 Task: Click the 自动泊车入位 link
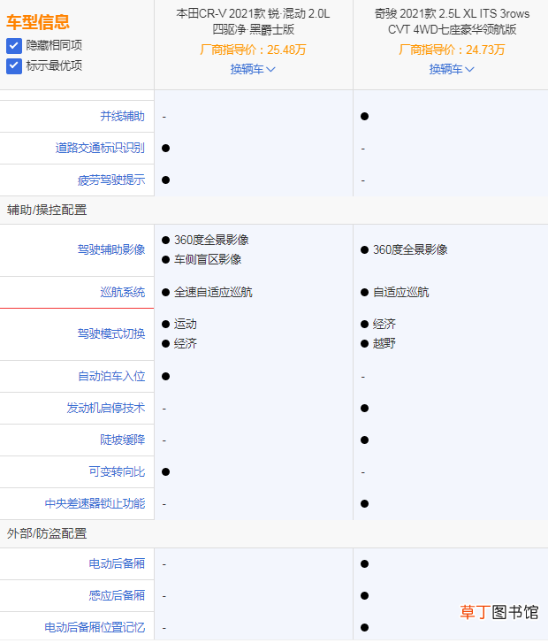(111, 376)
